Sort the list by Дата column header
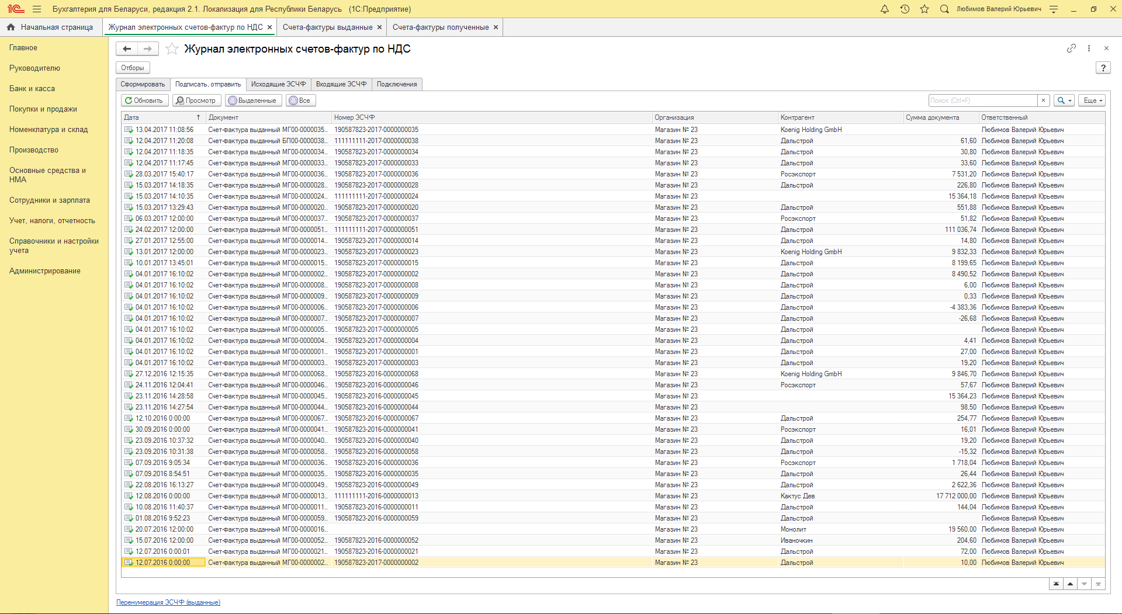The image size is (1122, 614). coord(158,117)
